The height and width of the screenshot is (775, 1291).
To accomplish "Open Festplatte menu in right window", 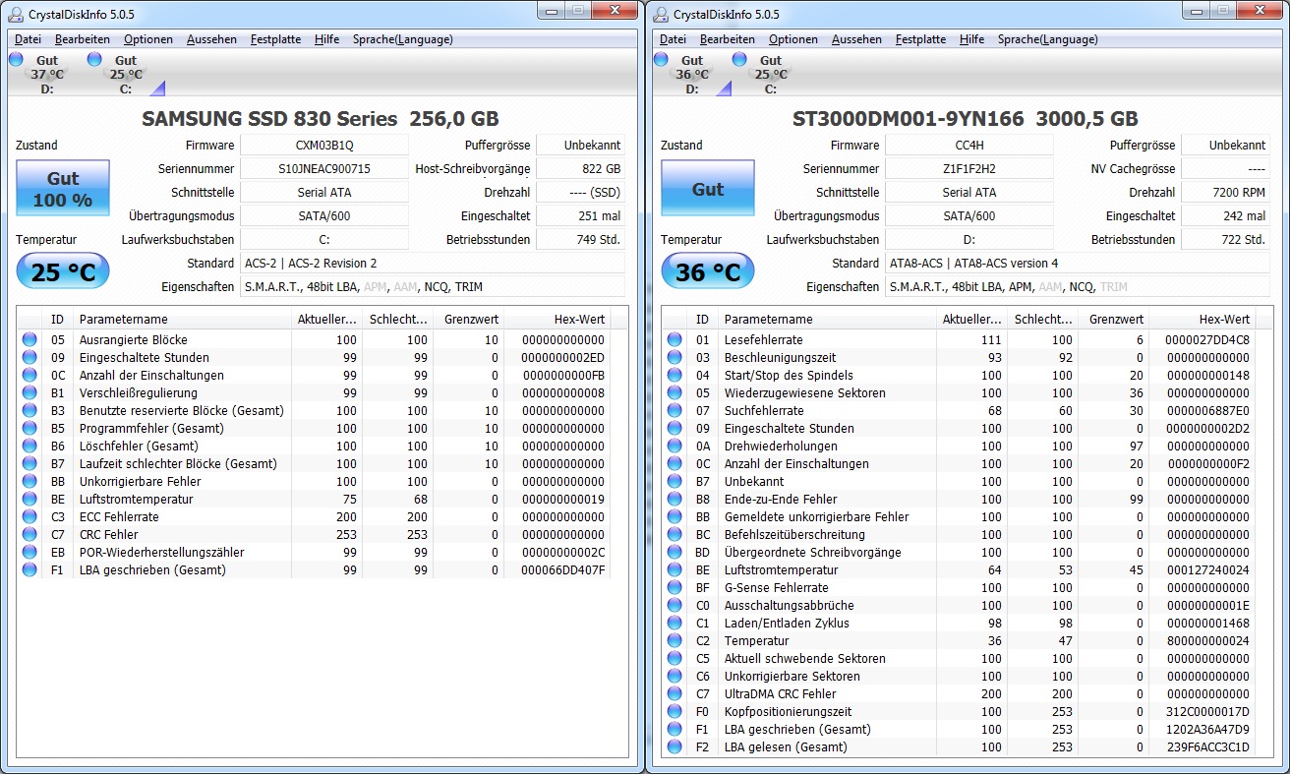I will pyautogui.click(x=920, y=39).
